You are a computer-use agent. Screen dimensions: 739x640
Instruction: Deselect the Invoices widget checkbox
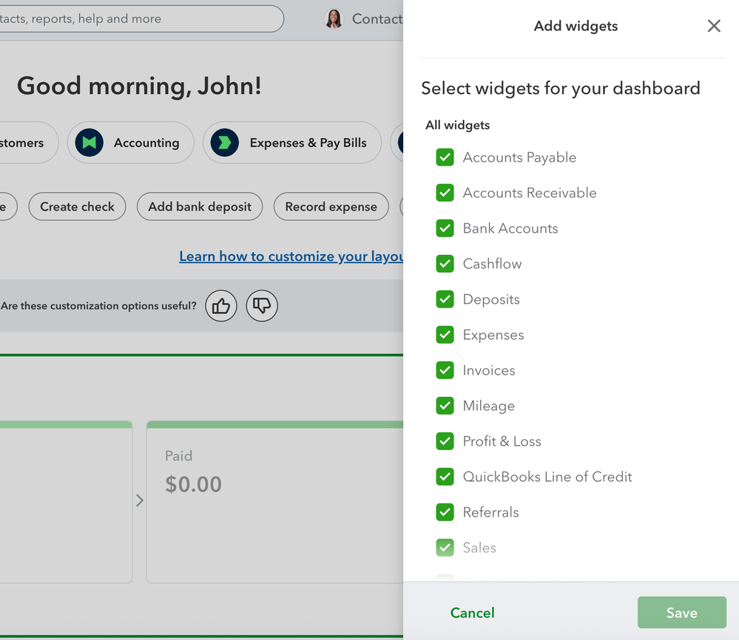pos(445,370)
